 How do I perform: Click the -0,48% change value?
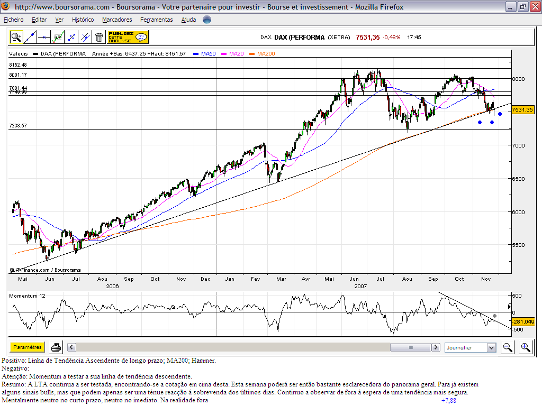point(392,38)
